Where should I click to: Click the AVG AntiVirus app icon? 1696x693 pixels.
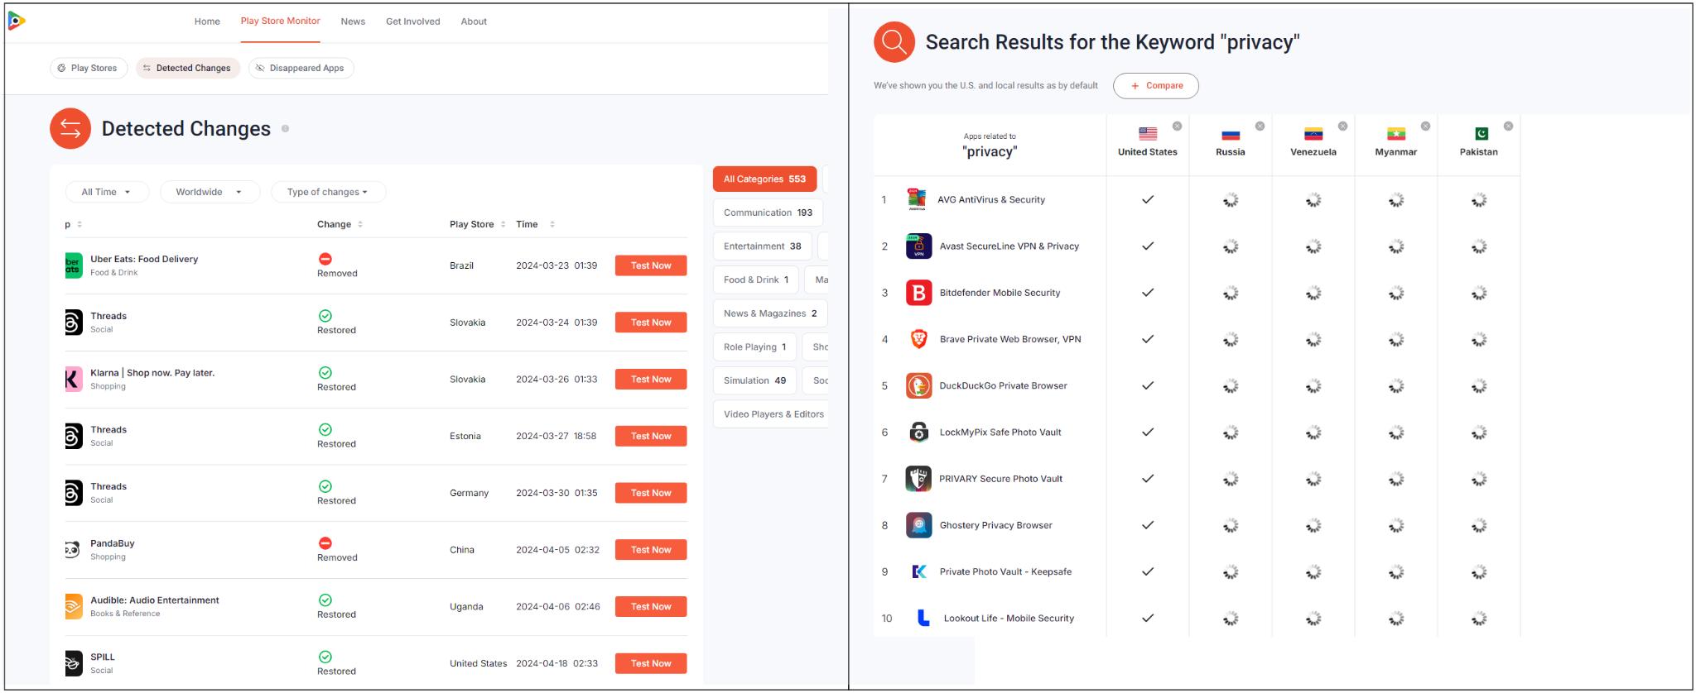(917, 199)
